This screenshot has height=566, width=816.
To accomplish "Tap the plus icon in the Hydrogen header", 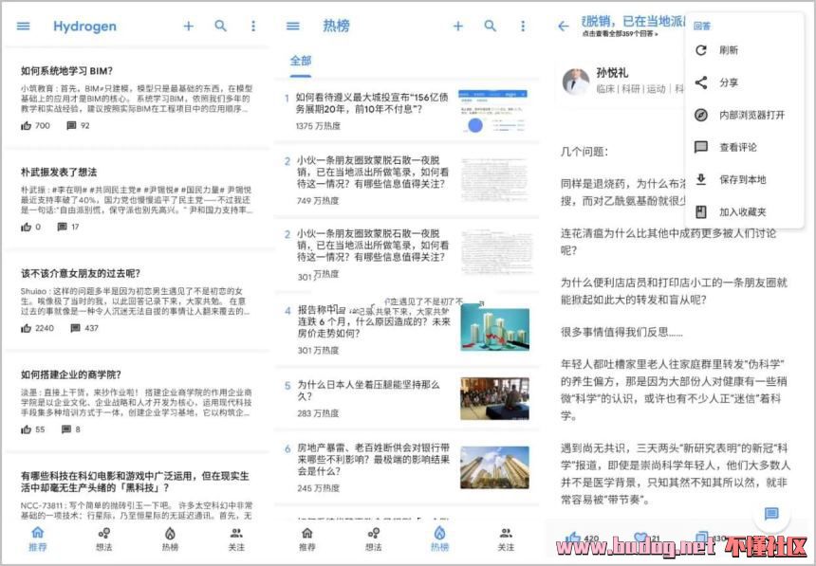I will [x=188, y=27].
